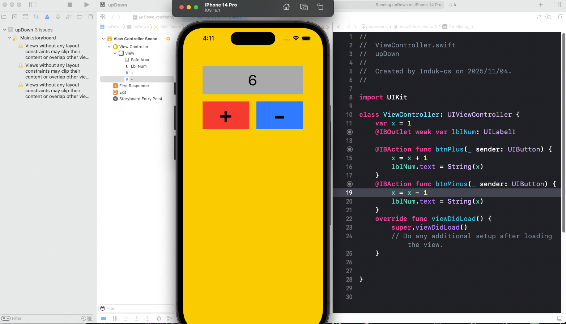Take a simulator screenshot with camera icon
This screenshot has width=566, height=324.
(304, 7)
